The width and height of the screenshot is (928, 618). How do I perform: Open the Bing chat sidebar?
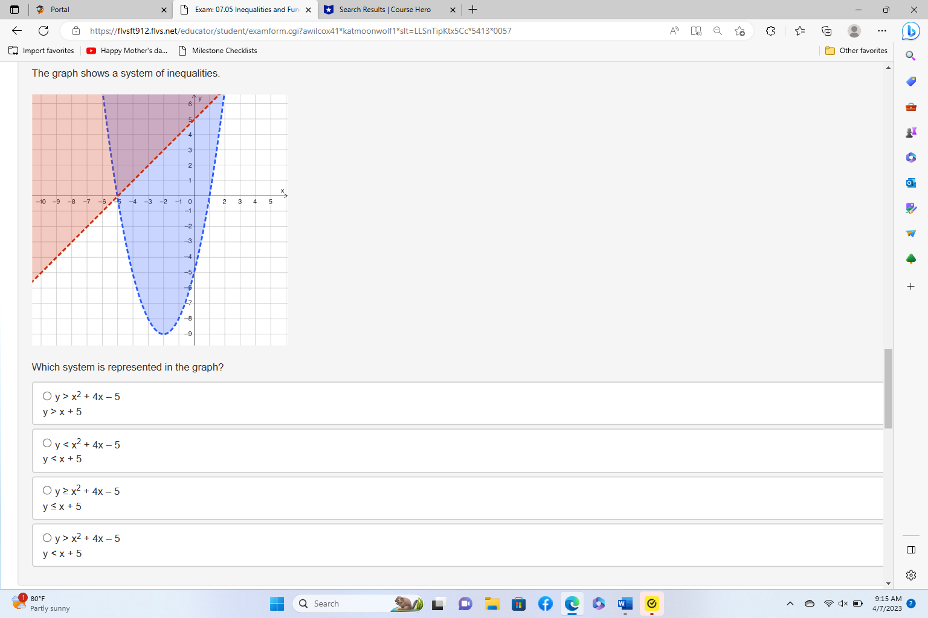coord(910,31)
